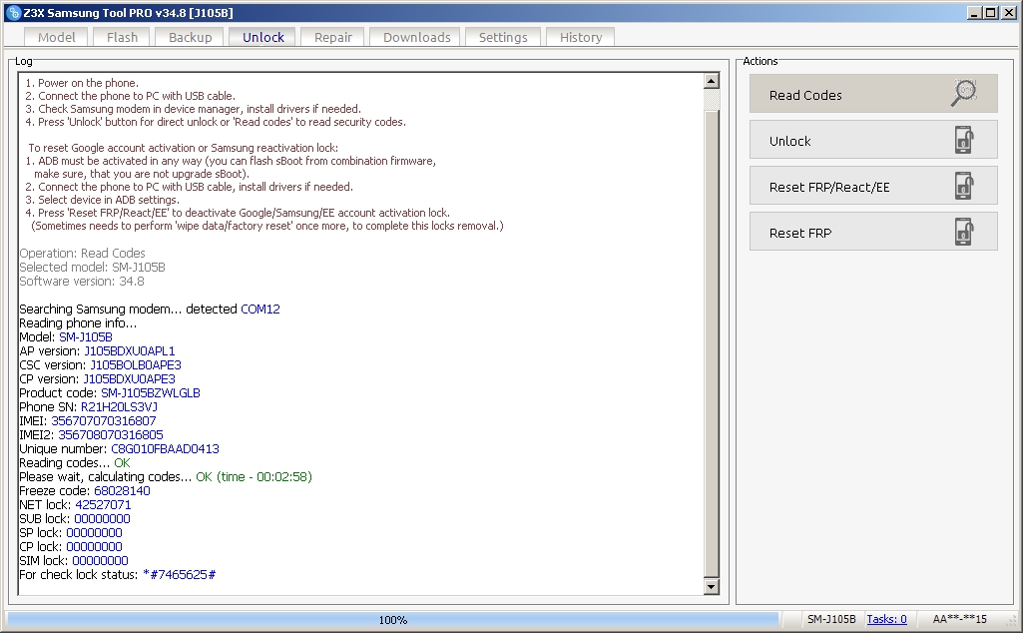Click the phone lock icon on Unlock
The height and width of the screenshot is (633, 1023).
[964, 140]
